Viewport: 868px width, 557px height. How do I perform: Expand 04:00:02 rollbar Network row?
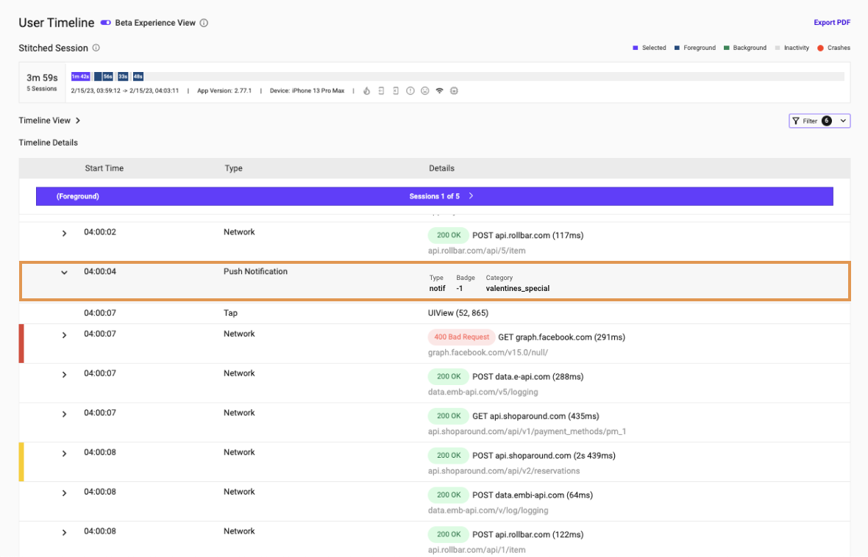coord(64,234)
